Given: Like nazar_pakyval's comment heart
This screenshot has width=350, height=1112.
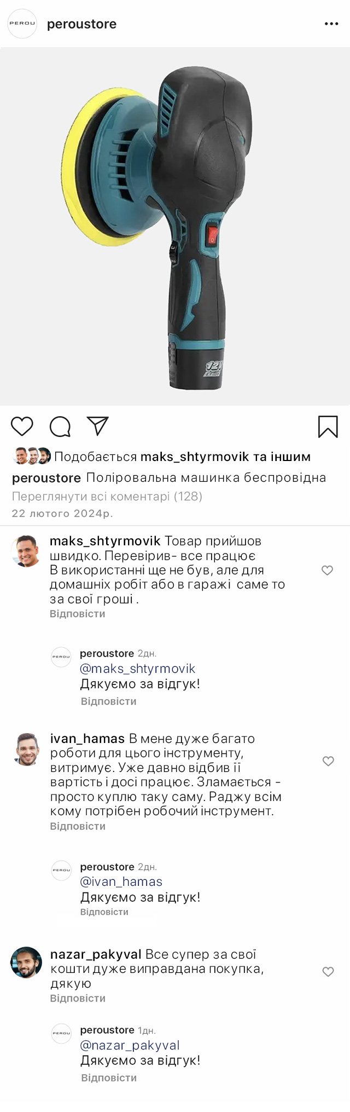Looking at the screenshot, I should click(x=328, y=972).
